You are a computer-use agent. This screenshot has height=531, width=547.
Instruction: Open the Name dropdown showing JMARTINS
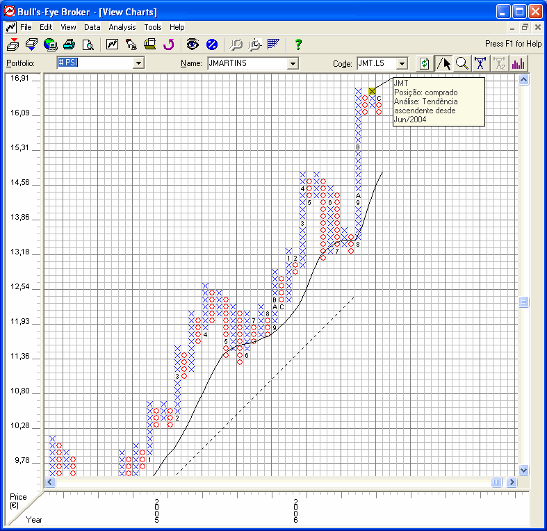292,63
